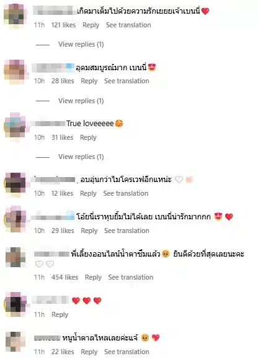Open the 31 likes count
Screen dimensions: 258x361
pos(62,137)
